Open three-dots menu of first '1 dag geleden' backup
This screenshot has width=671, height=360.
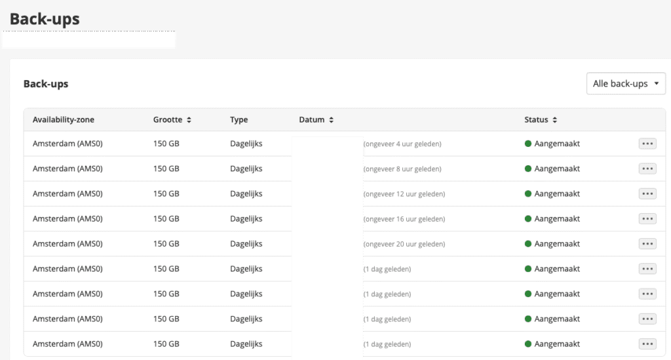tap(647, 269)
